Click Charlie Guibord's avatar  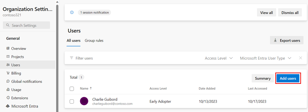click(x=84, y=101)
